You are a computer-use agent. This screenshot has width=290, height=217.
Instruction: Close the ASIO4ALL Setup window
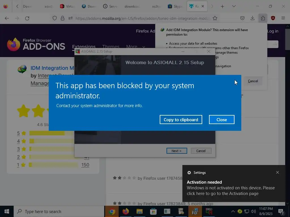(209, 51)
